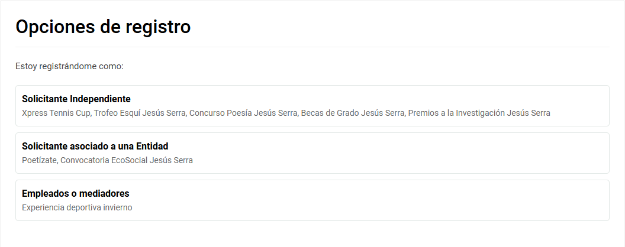625x247 pixels.
Task: Choose Solicitante asociado a una Entidad
Action: [x=312, y=153]
